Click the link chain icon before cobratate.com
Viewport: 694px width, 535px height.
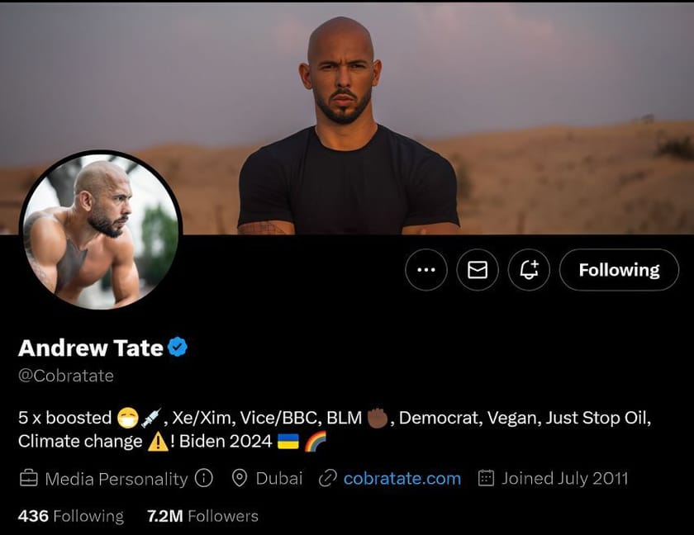tap(329, 478)
